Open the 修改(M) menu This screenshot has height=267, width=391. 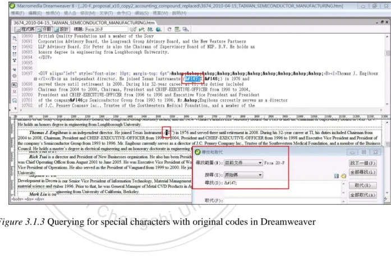(88, 13)
